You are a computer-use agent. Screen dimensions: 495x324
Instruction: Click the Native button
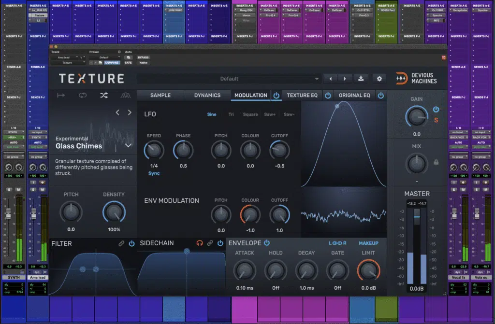[x=143, y=63]
